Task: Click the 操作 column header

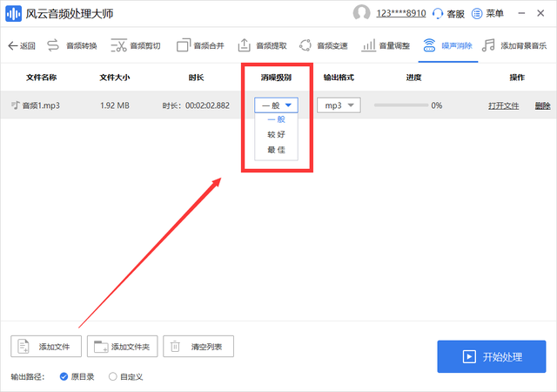Action: pyautogui.click(x=517, y=78)
